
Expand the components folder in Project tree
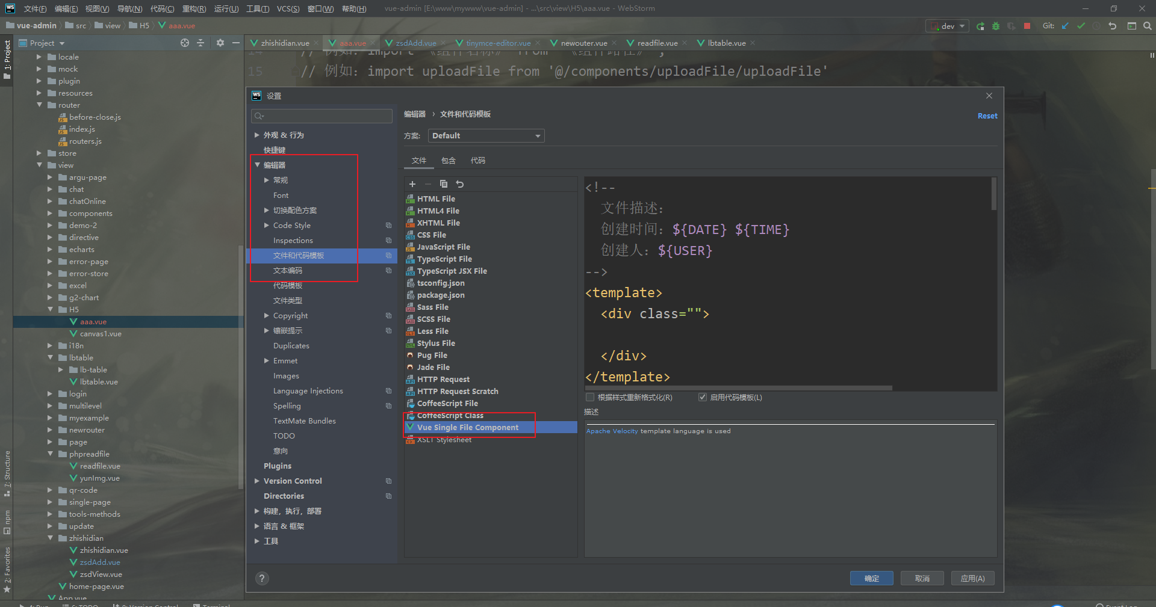click(51, 213)
